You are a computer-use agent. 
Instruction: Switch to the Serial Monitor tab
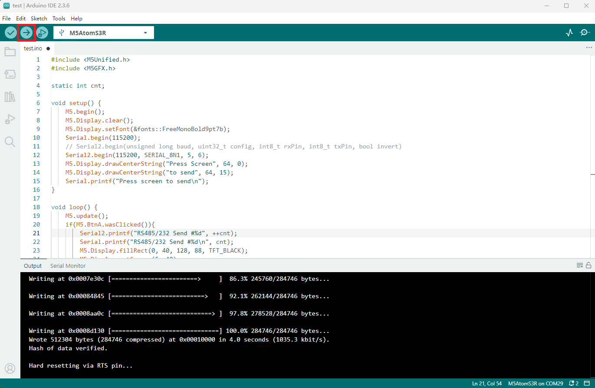68,266
